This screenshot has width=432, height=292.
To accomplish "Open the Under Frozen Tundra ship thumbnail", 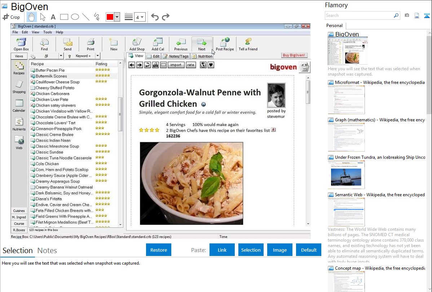I will coord(346,175).
